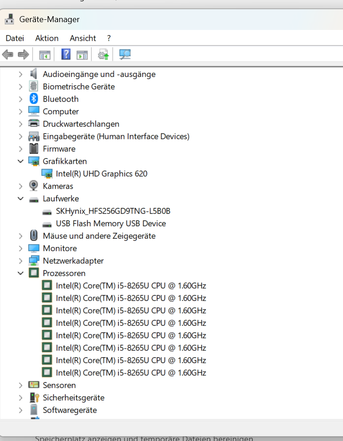Expand Mäuse und andere Zeigegeräte
This screenshot has height=441, width=343.
pyautogui.click(x=20, y=236)
